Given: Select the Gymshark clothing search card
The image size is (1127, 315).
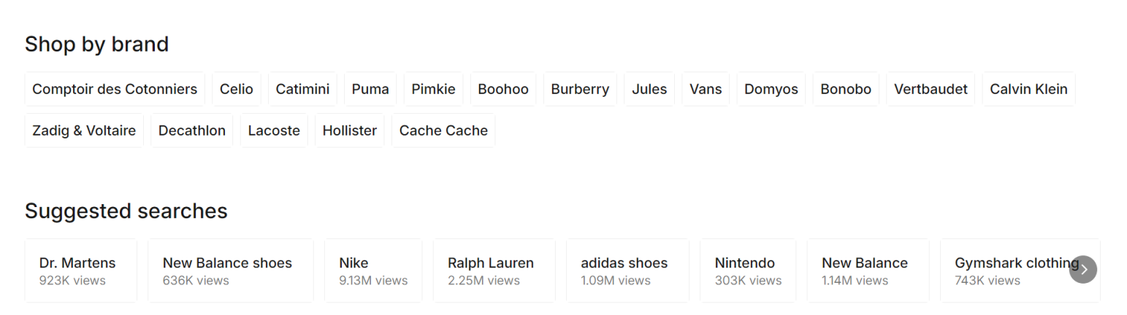Looking at the screenshot, I should pos(1008,271).
